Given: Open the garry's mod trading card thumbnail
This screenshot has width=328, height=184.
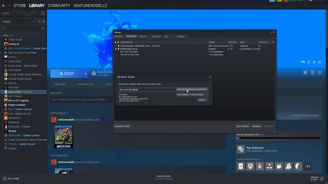Looking at the screenshot, I should click(x=64, y=137).
